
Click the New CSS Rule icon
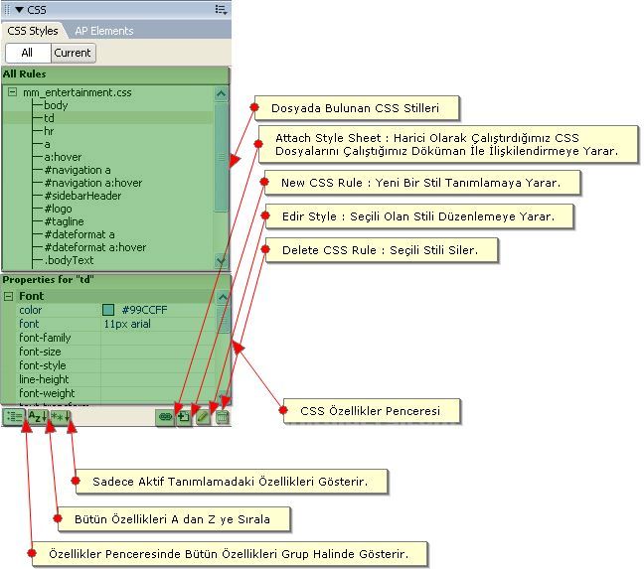tap(184, 417)
